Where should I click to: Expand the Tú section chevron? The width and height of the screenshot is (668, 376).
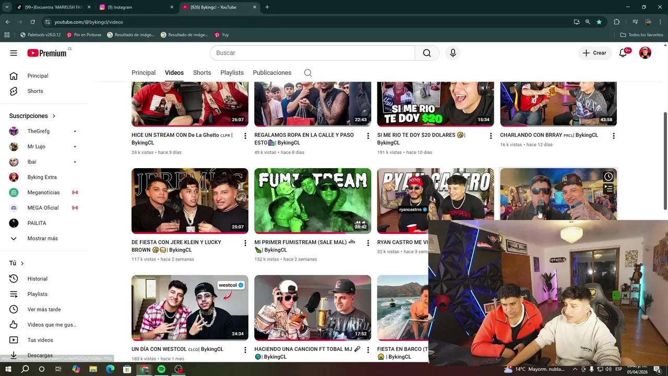(x=22, y=263)
